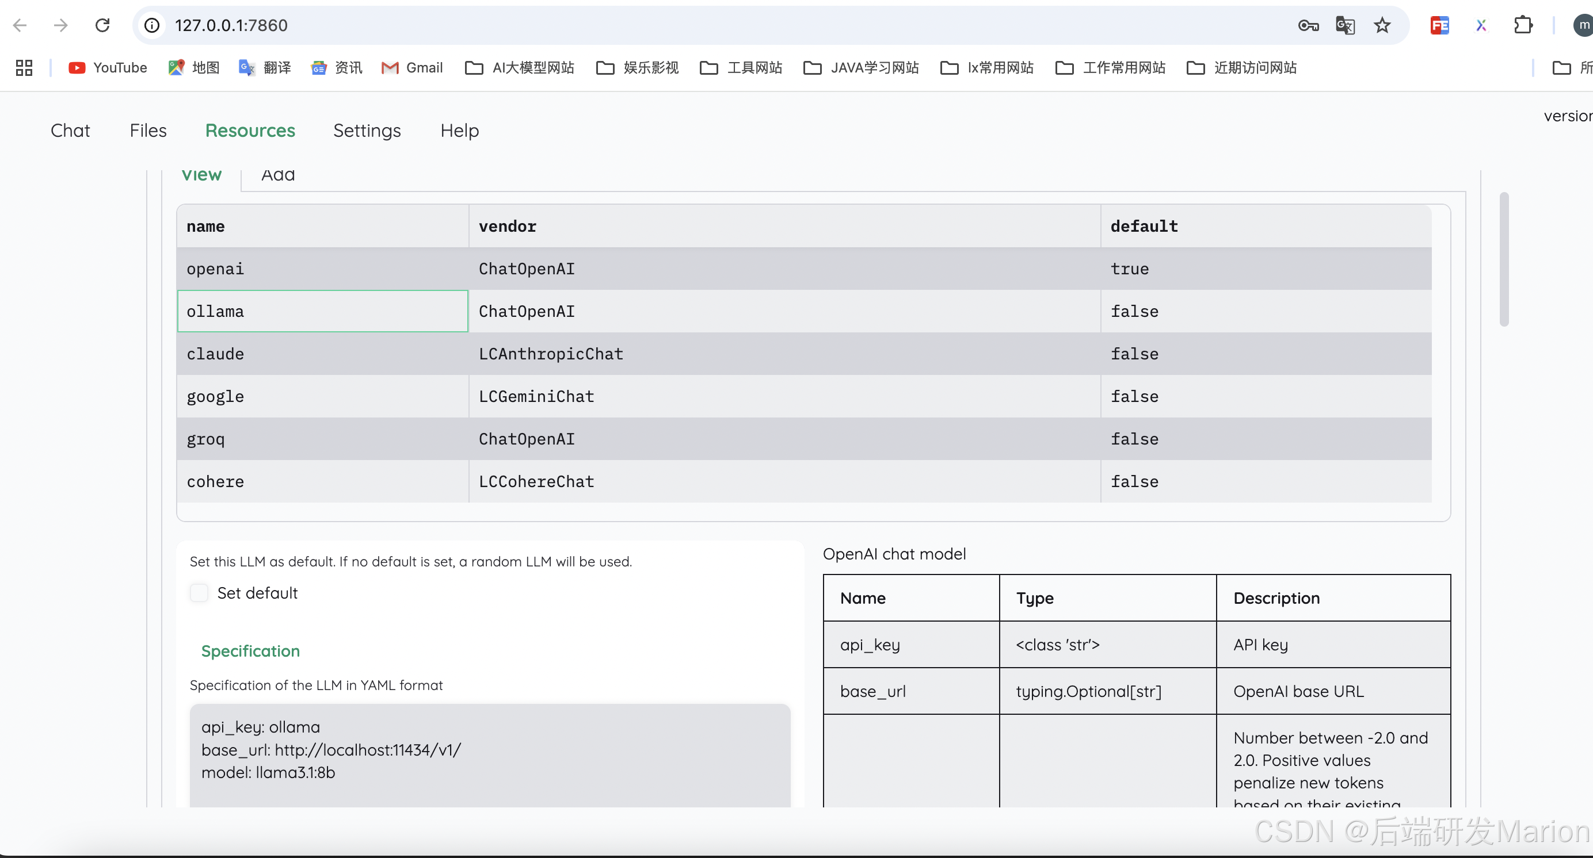The width and height of the screenshot is (1593, 858).
Task: Open the YouTube bookmark
Action: click(x=108, y=68)
